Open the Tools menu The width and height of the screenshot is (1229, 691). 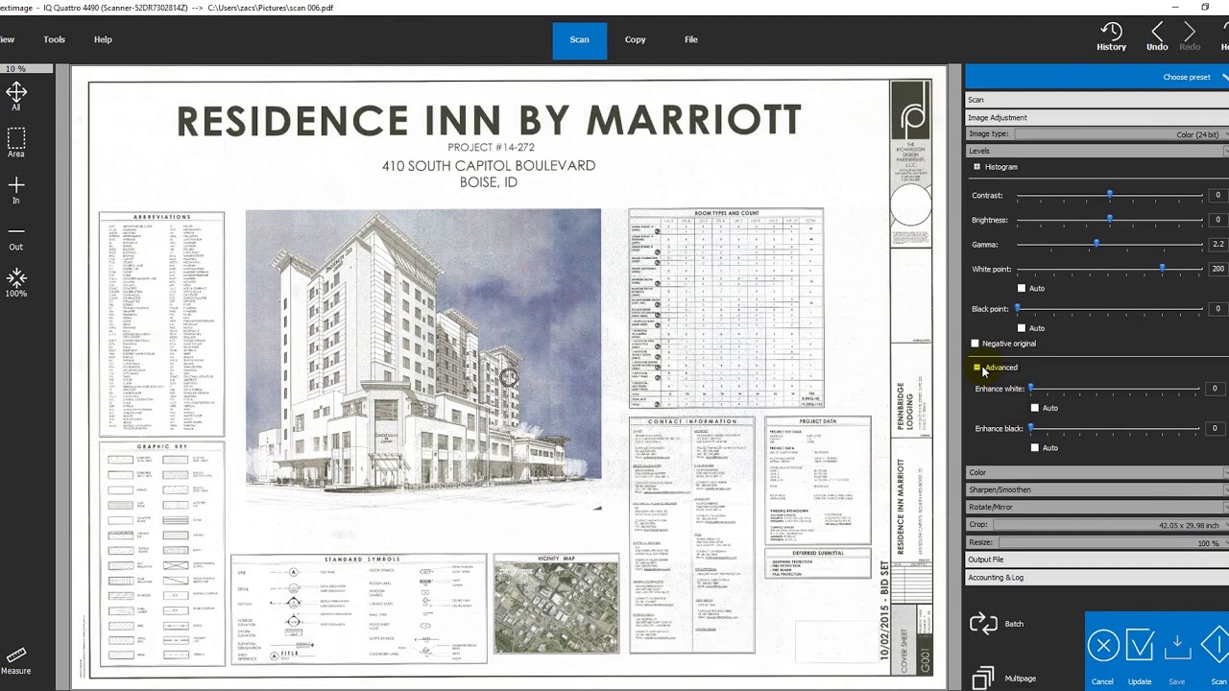pos(54,39)
